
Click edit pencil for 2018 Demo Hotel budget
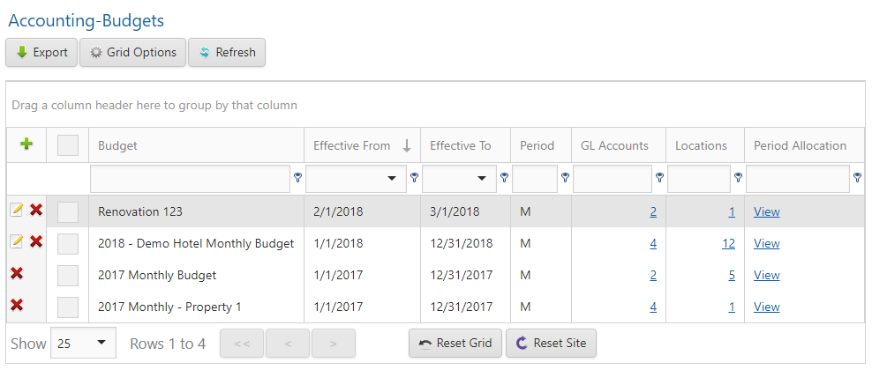pos(17,242)
